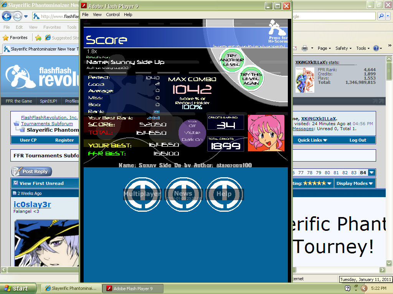Expand the Quick Links dropdown
This screenshot has width=393, height=294.
[x=312, y=140]
